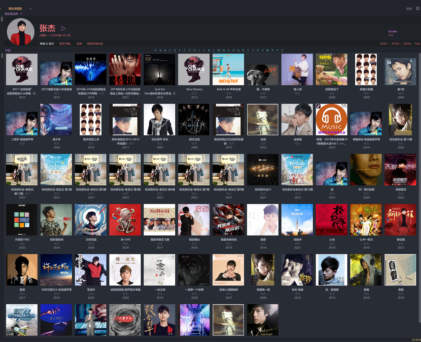This screenshot has width=421, height=342.
Task: Open the 穿越三部曲 album cover
Action: point(366,69)
